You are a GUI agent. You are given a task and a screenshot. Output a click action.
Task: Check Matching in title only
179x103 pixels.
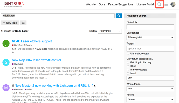(x=128, y=62)
